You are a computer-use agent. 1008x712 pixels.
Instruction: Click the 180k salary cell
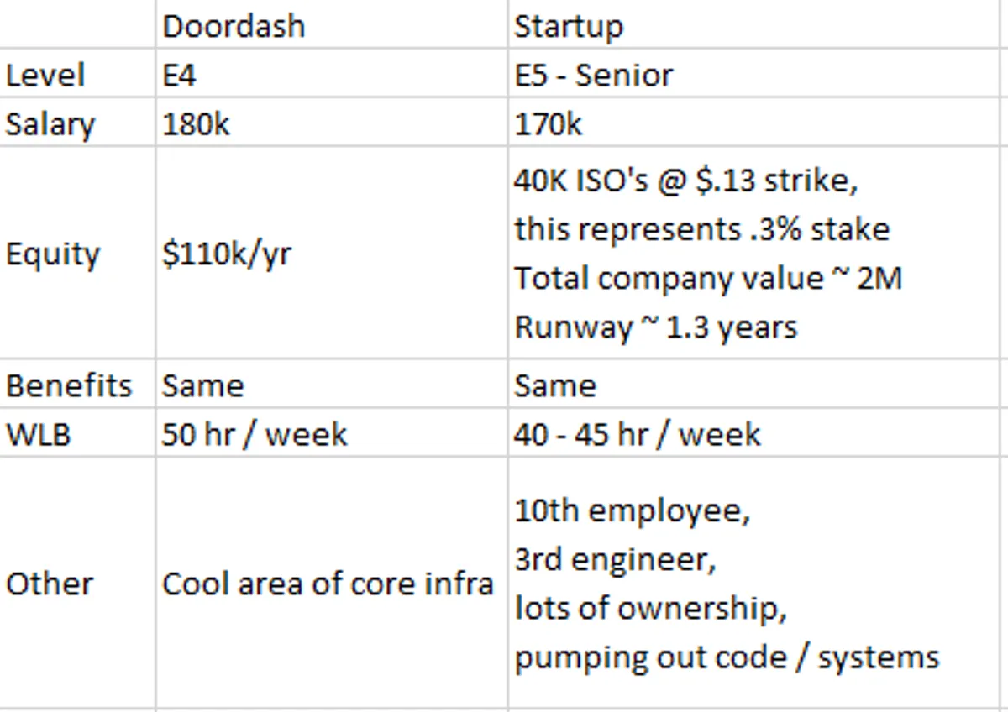click(197, 124)
